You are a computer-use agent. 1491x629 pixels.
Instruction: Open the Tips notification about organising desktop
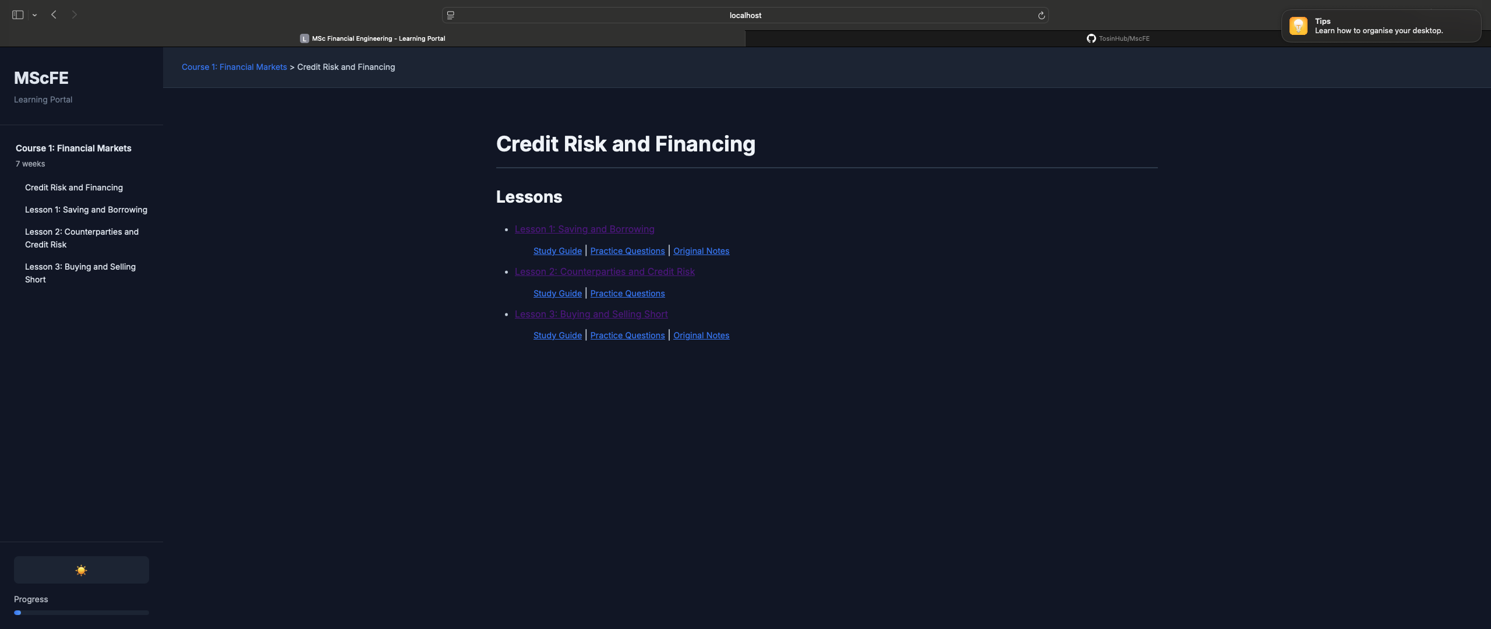[x=1381, y=26]
